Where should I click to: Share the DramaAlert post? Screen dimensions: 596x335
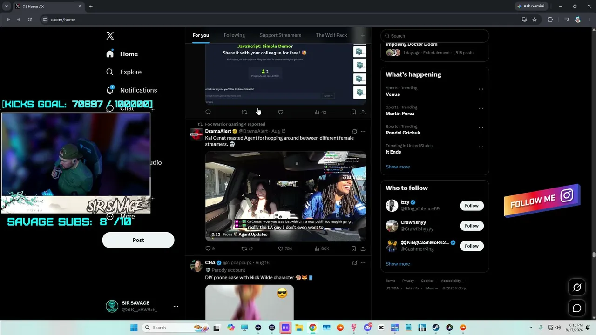click(363, 248)
